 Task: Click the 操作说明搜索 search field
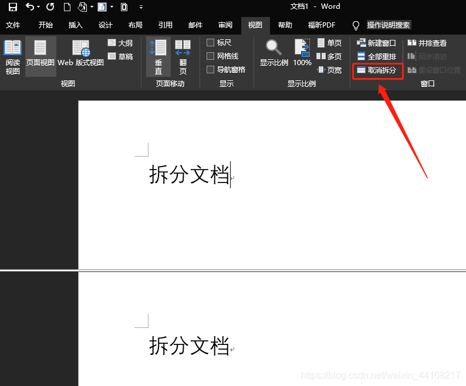click(x=389, y=25)
